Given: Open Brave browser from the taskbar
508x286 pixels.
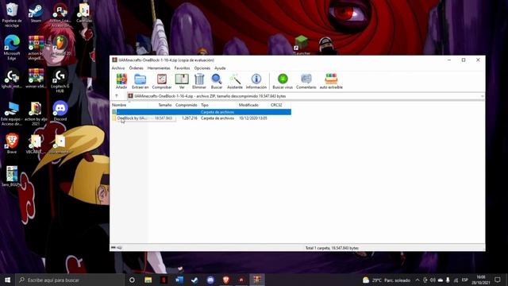Looking at the screenshot, I should [x=225, y=280].
